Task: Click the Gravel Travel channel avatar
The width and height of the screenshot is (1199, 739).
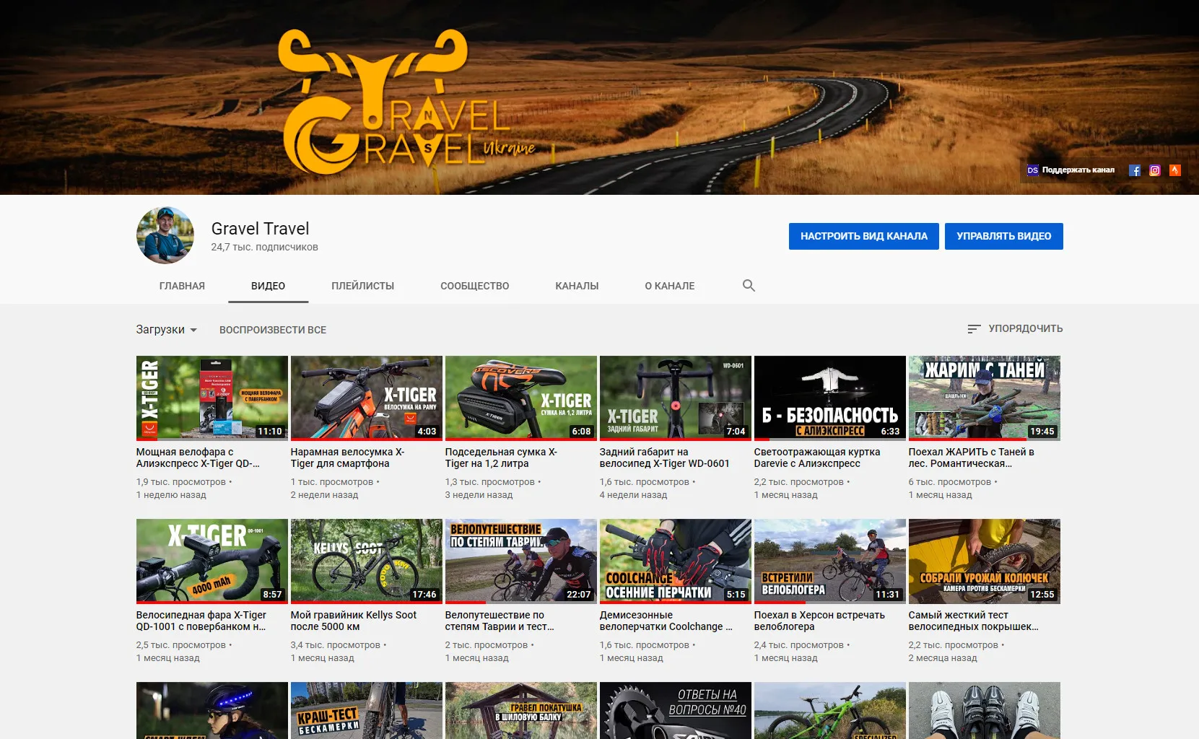Action: tap(165, 235)
